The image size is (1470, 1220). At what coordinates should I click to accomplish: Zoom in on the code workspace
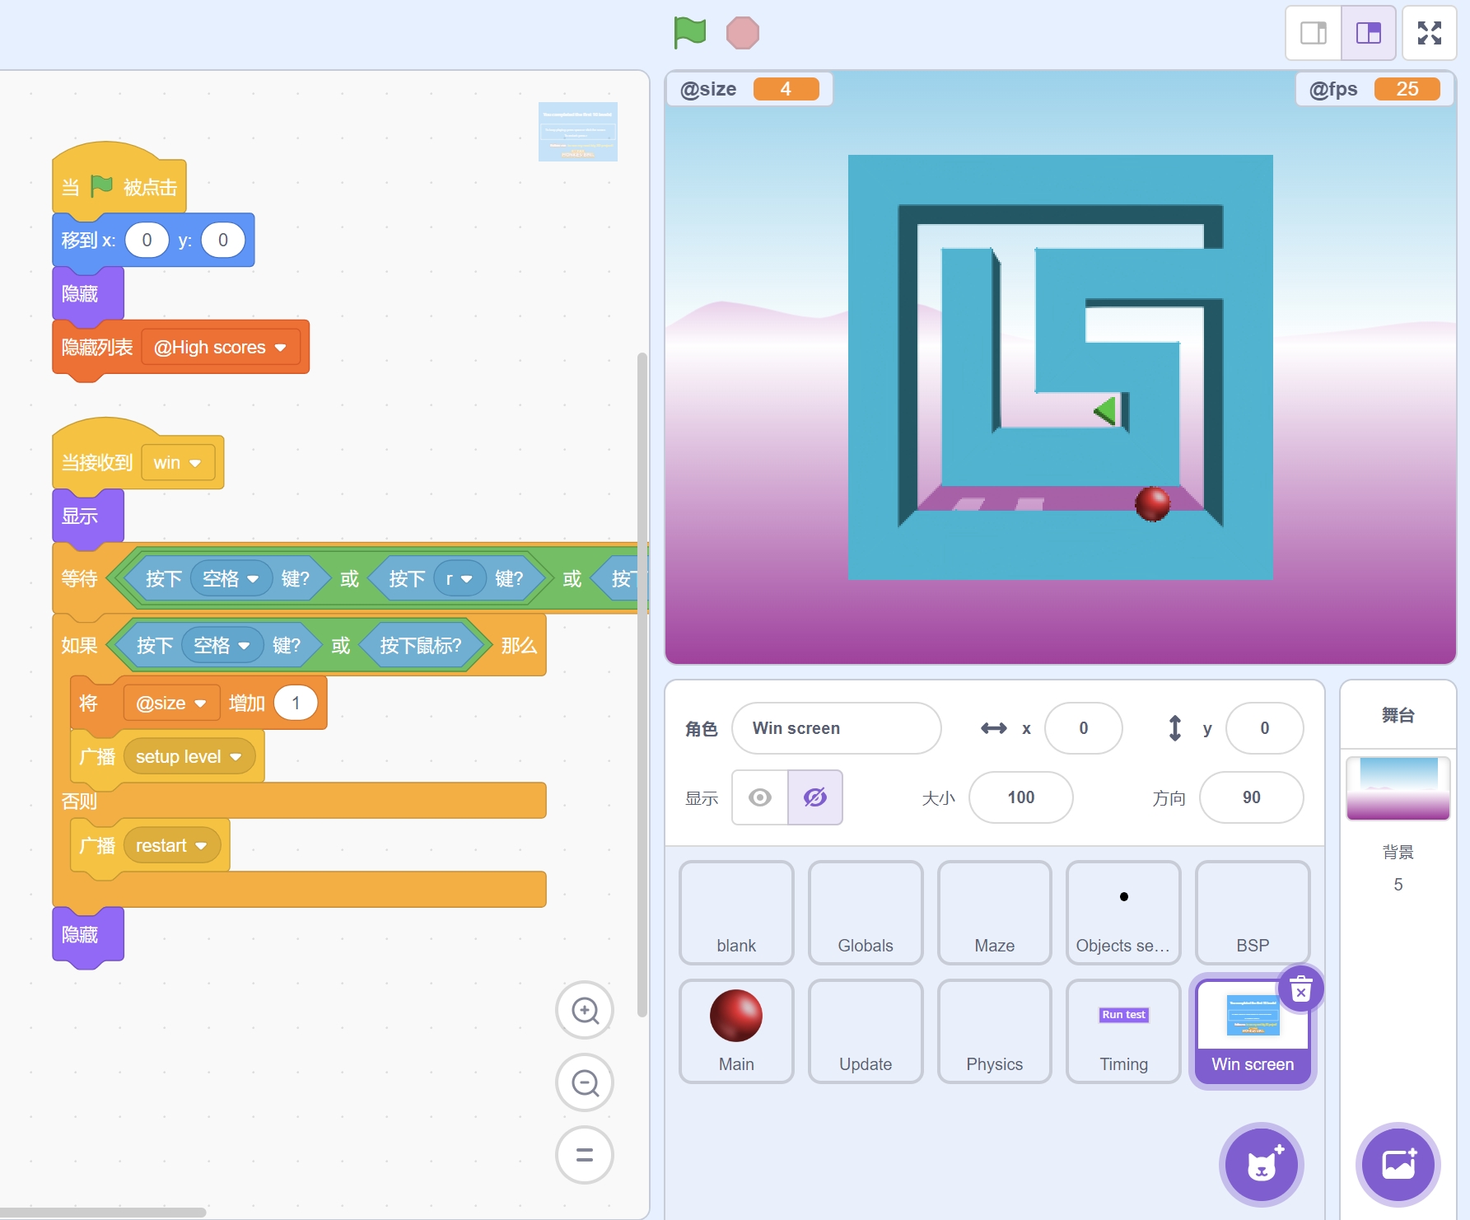click(585, 1010)
